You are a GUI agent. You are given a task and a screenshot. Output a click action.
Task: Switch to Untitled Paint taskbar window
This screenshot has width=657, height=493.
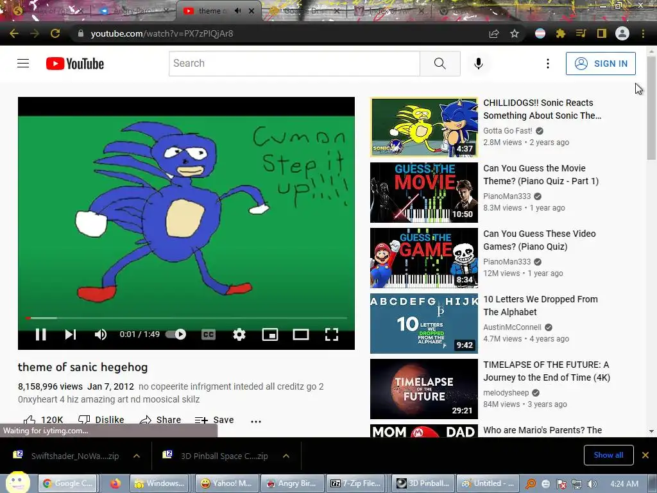click(488, 483)
